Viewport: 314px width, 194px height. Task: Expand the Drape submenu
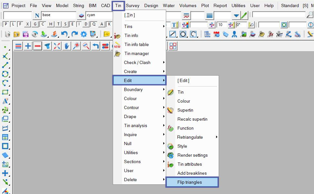coord(139,116)
